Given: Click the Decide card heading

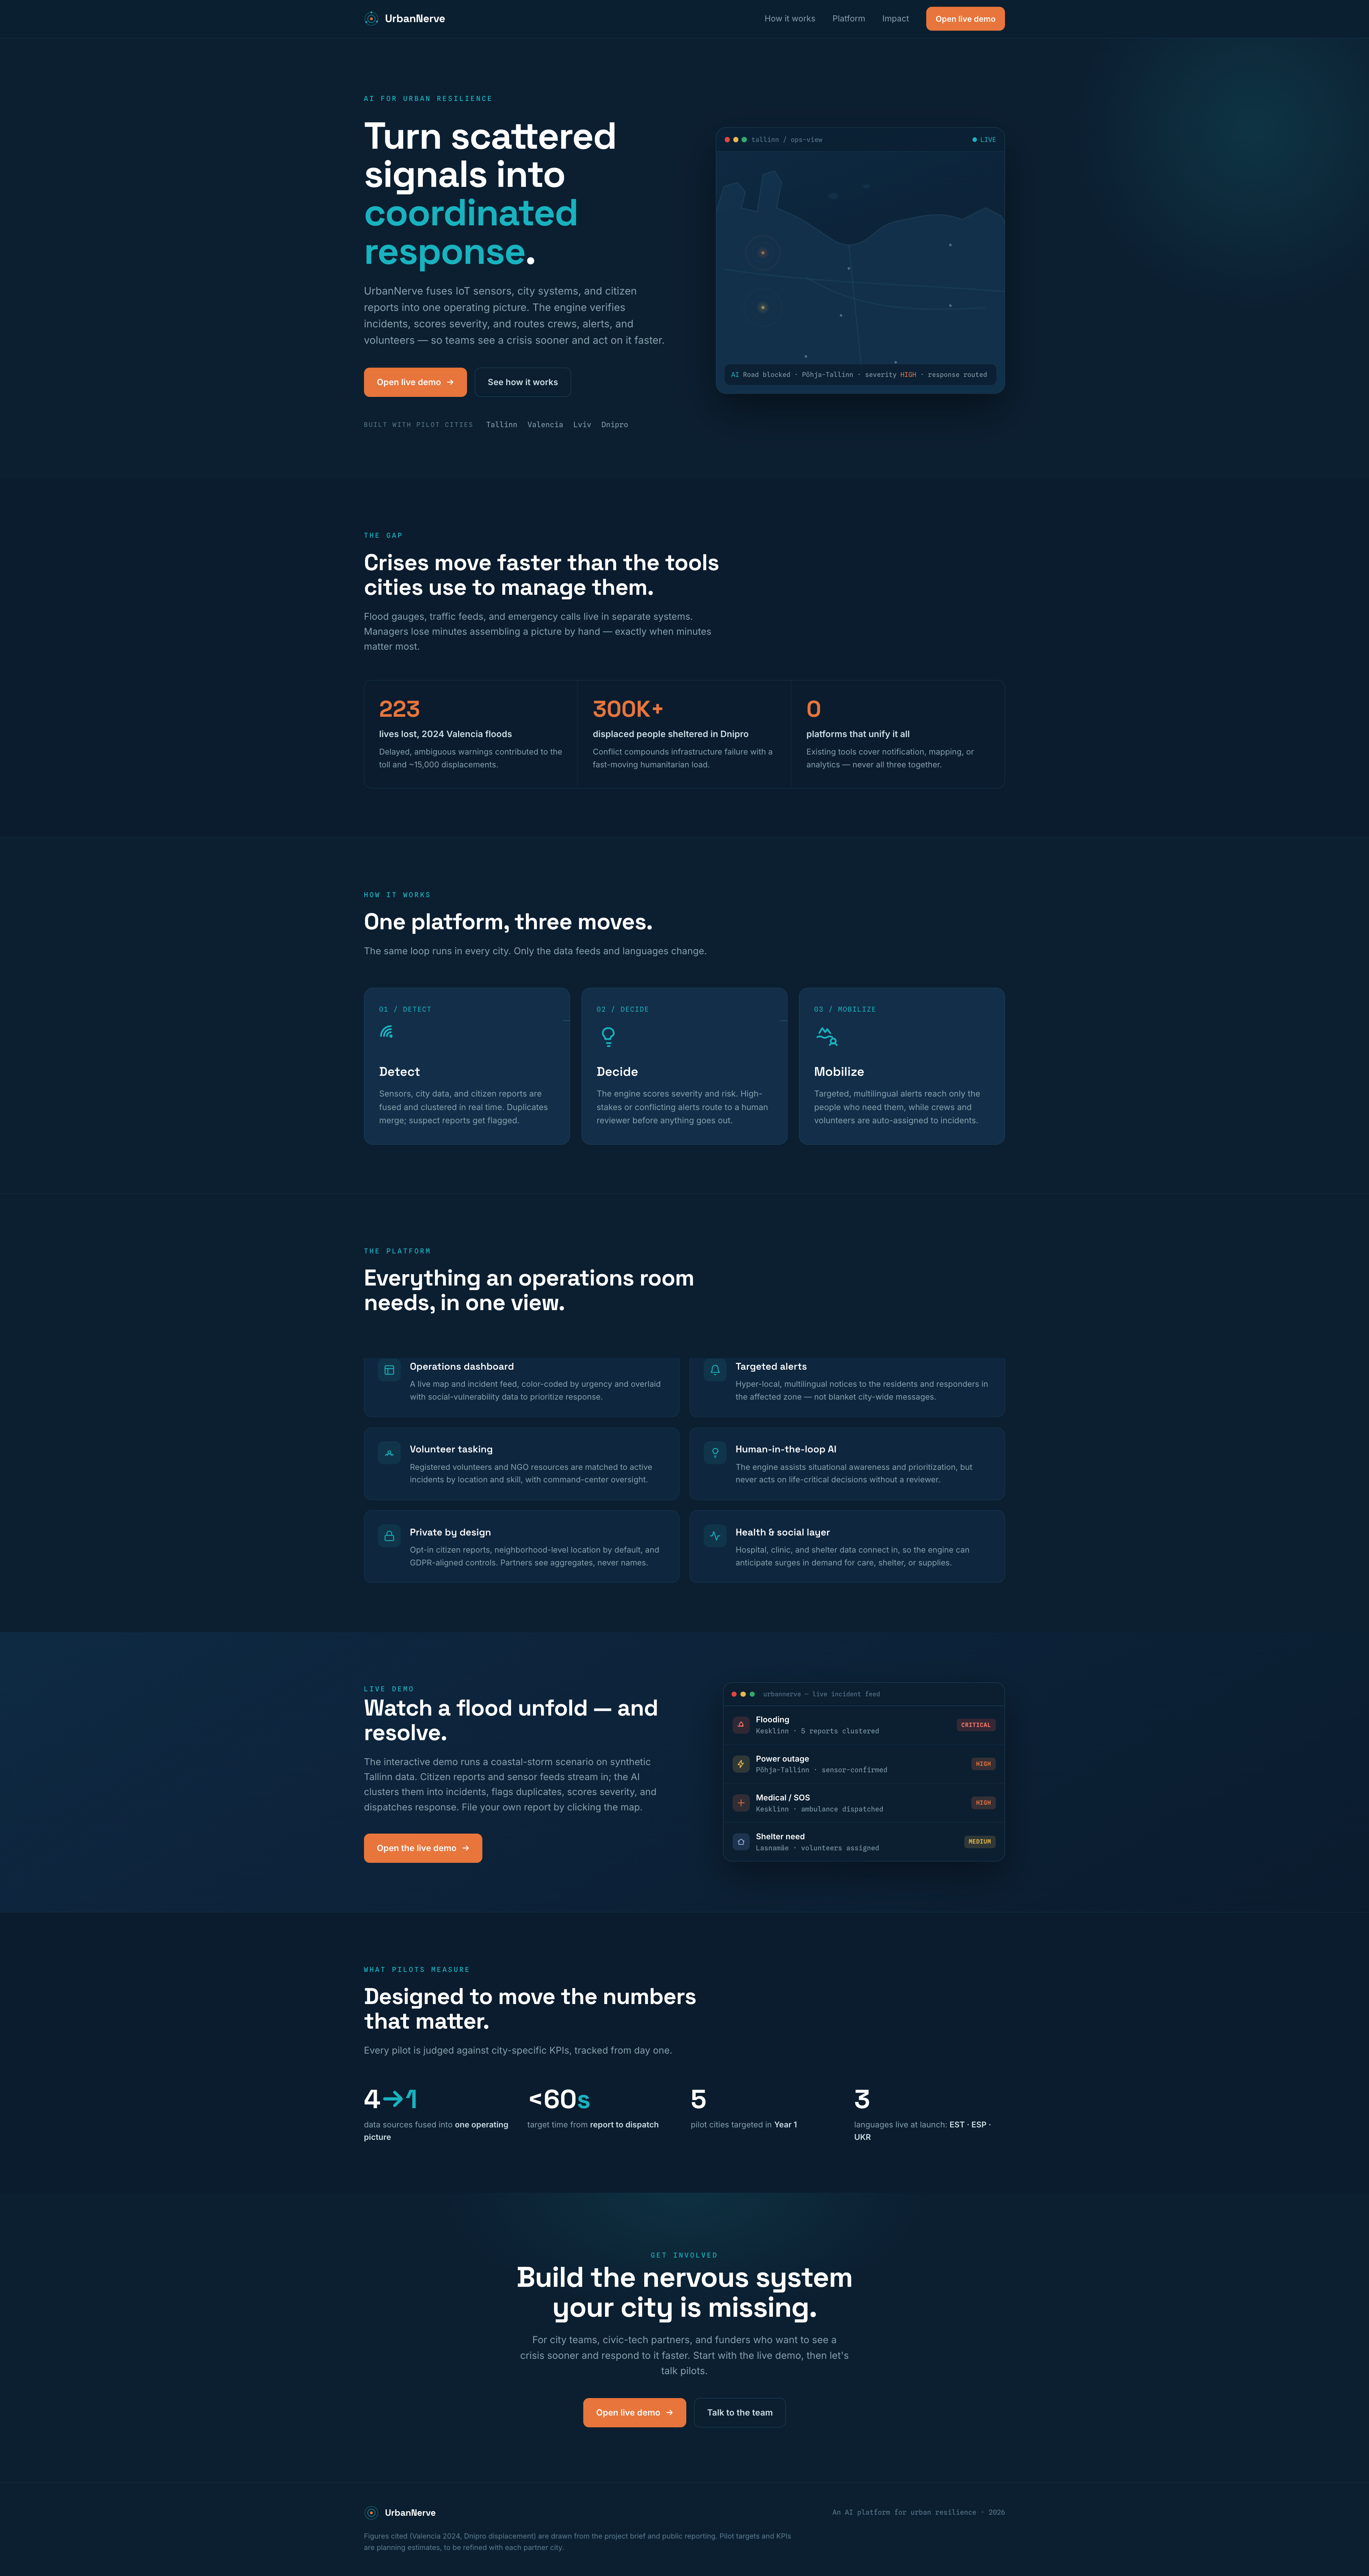Looking at the screenshot, I should click(617, 1072).
